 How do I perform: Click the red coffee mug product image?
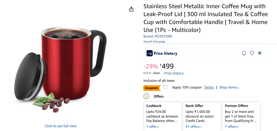pos(67,64)
